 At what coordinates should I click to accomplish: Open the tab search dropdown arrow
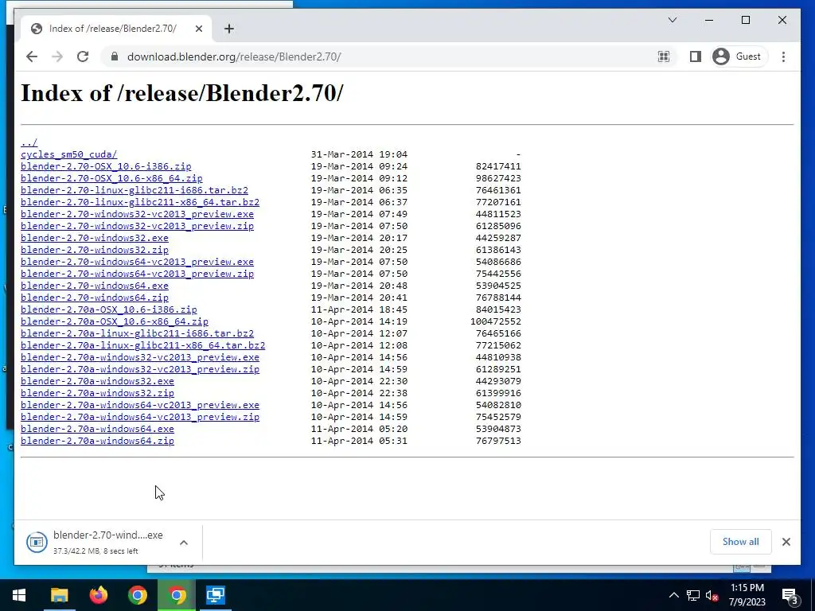coord(672,20)
